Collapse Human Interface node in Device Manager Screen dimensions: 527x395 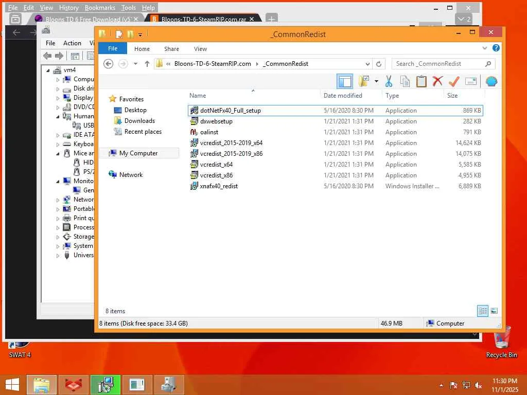58,117
